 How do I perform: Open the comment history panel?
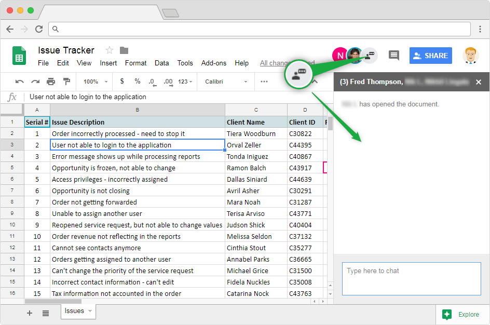click(x=393, y=56)
